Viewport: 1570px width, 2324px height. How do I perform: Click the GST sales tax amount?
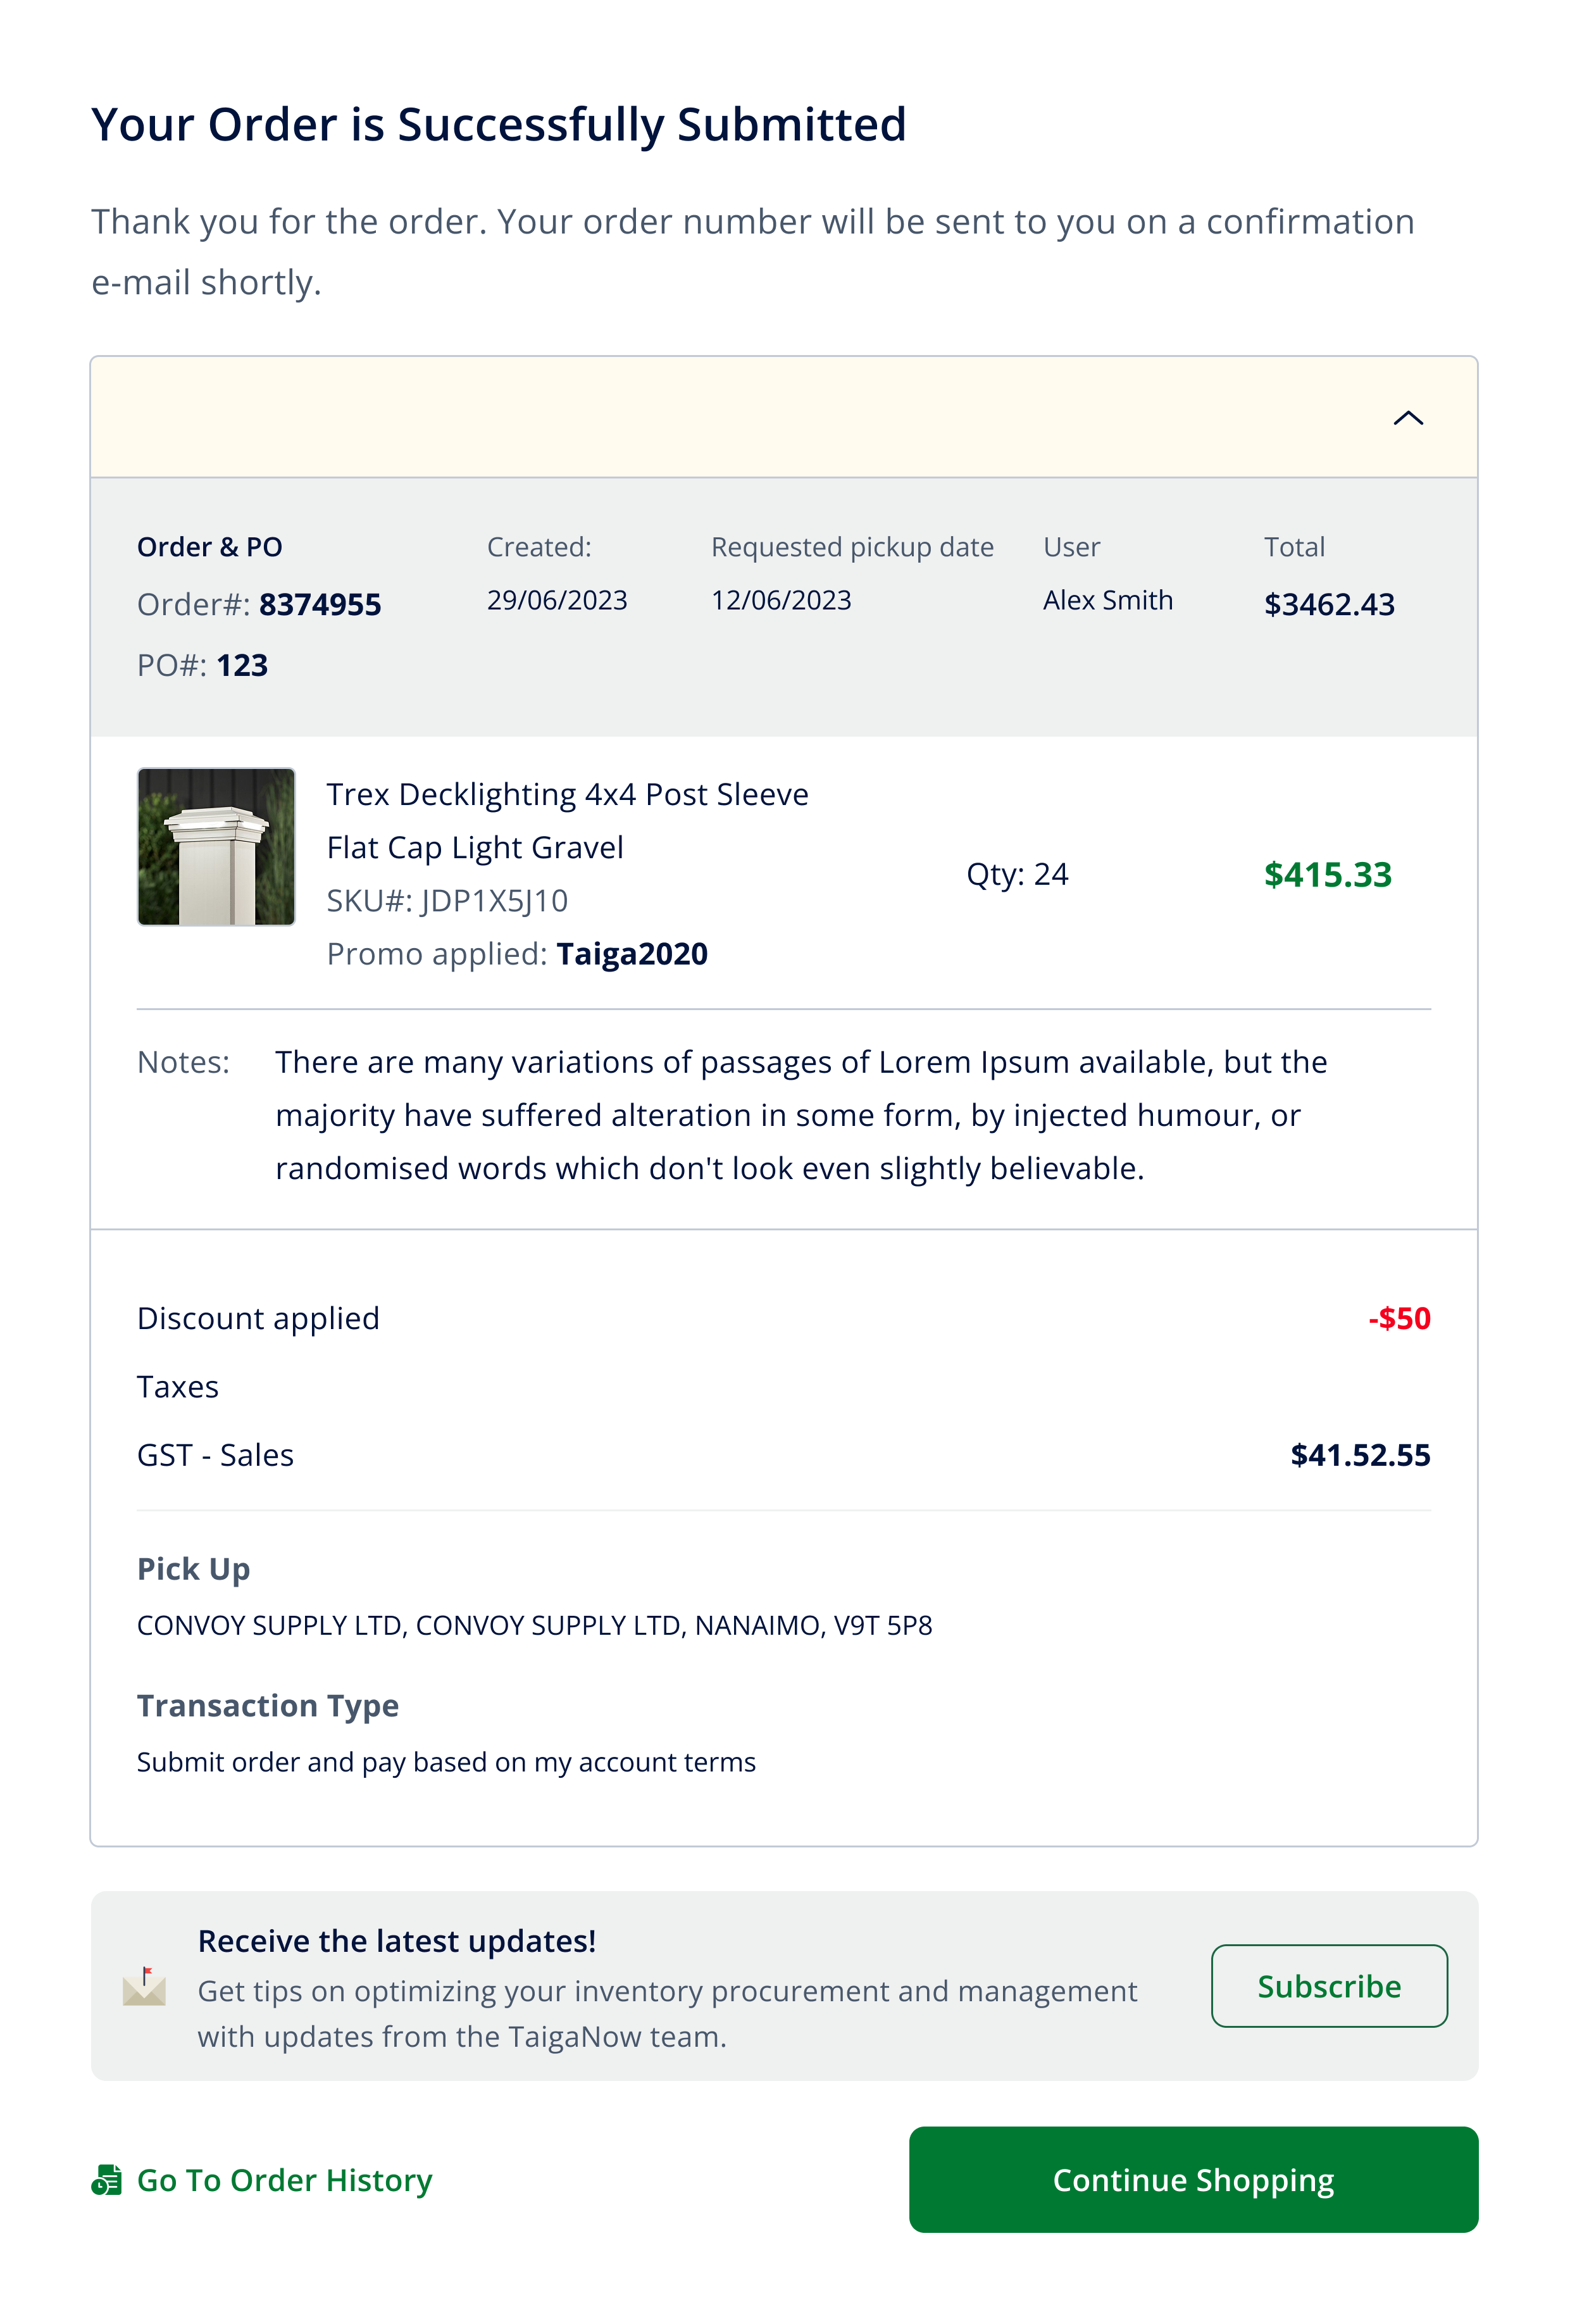1360,1455
